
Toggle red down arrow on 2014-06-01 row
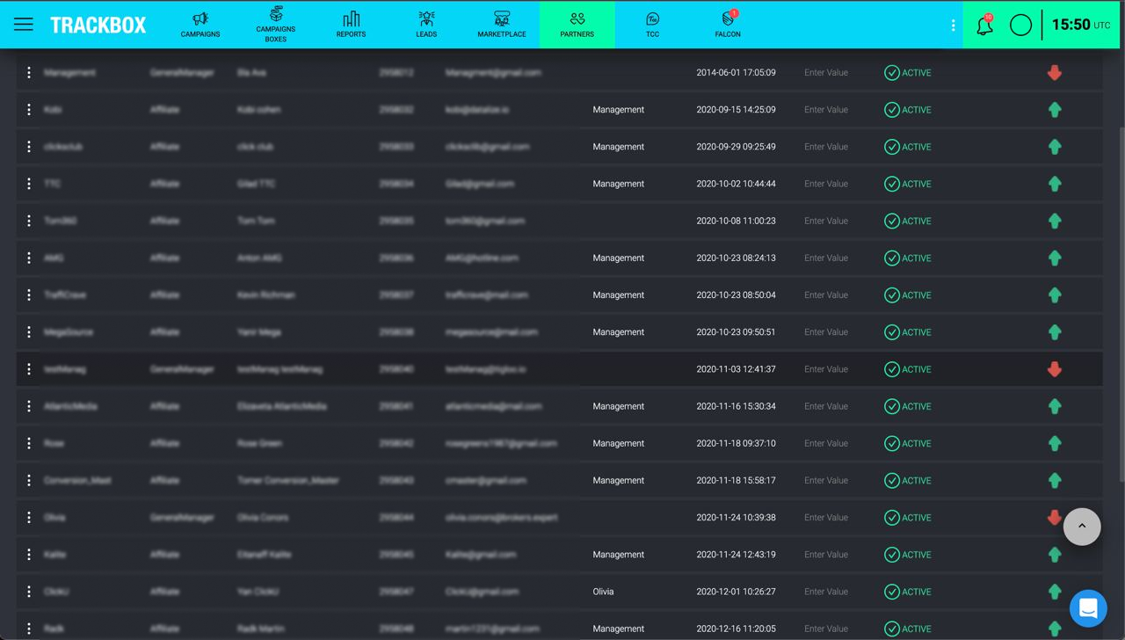coord(1055,73)
